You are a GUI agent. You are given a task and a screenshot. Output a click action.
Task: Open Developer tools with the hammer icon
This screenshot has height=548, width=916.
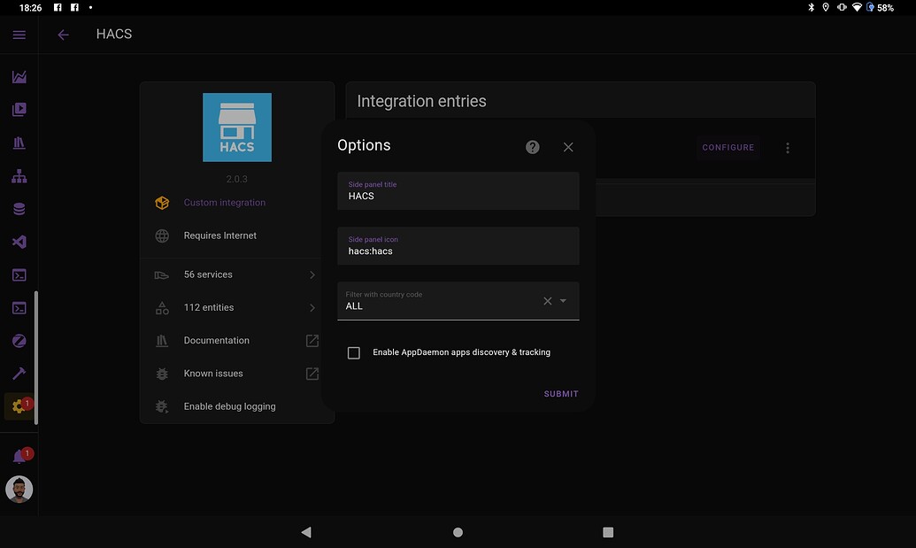tap(19, 373)
